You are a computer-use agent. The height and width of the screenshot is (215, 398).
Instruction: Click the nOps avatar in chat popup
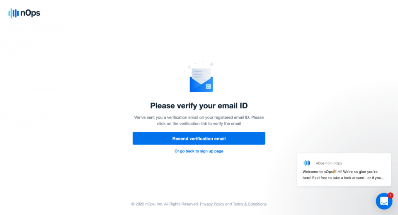307,163
